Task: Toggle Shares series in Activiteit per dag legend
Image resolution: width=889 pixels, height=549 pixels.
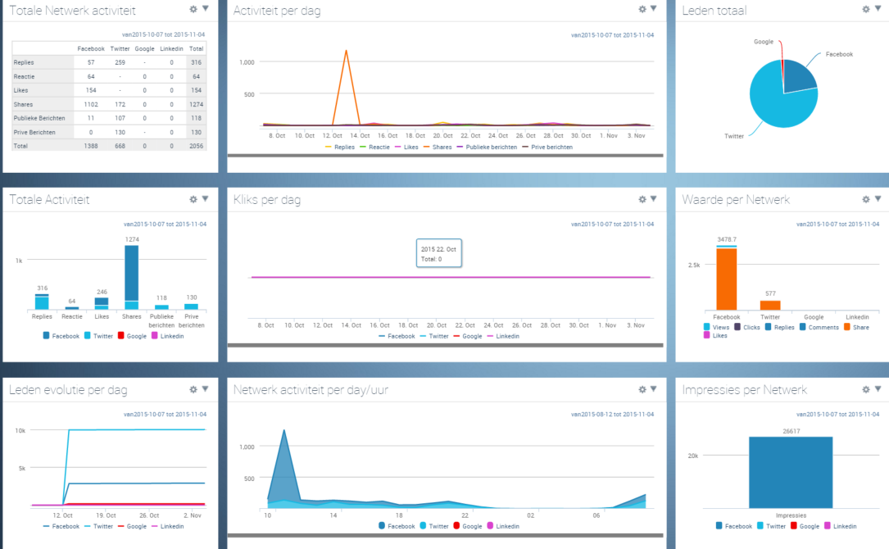Action: pos(440,147)
